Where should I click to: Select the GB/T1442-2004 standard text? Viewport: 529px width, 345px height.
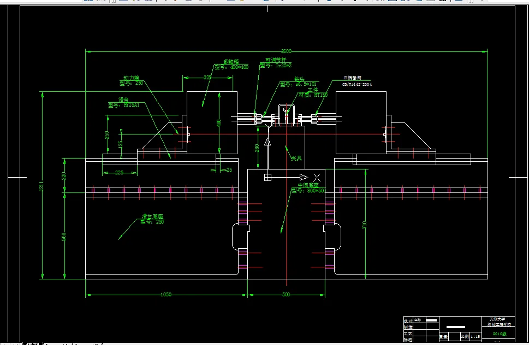coord(357,85)
